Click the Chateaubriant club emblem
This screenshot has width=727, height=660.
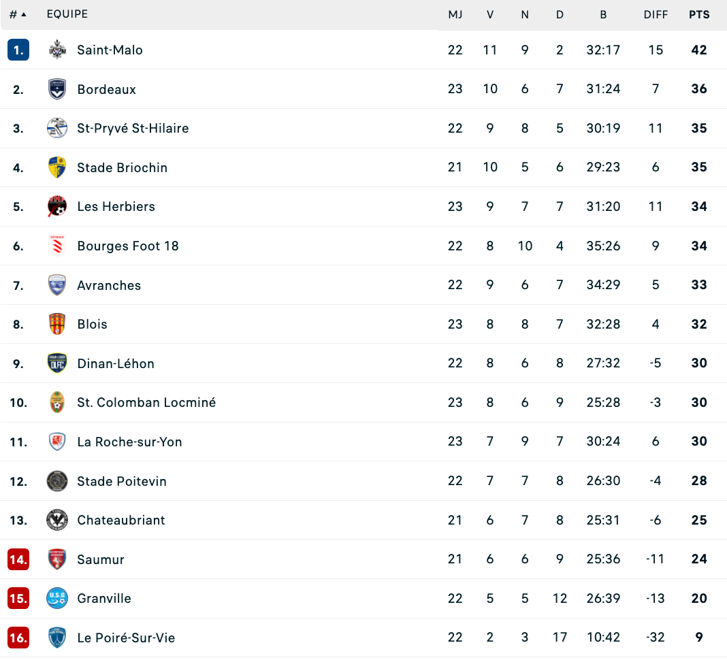pos(57,520)
